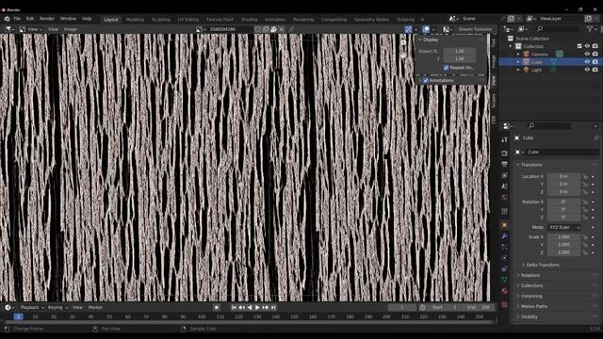Play the animation forward
Screen dimensions: 603x339
pyautogui.click(x=257, y=308)
